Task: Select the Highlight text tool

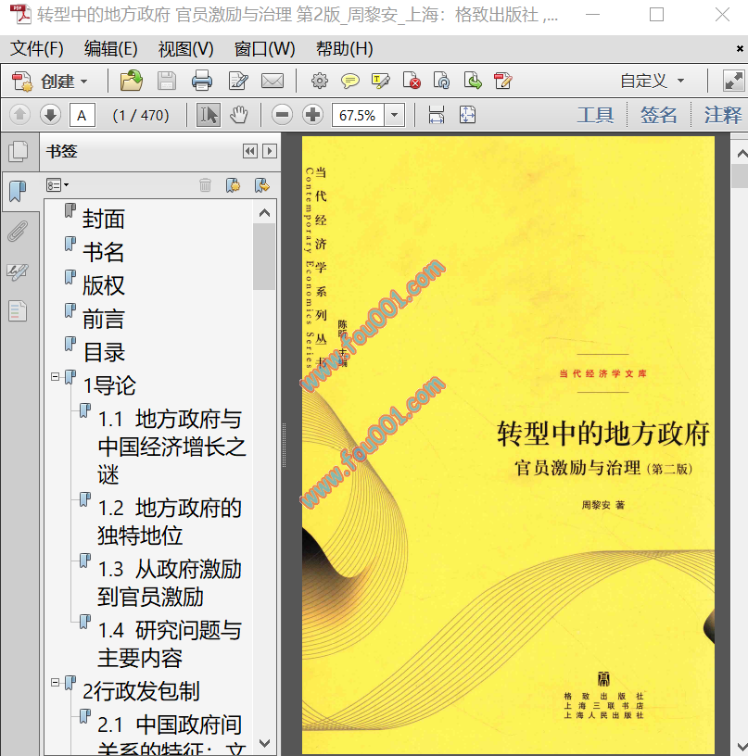Action: coord(381,81)
